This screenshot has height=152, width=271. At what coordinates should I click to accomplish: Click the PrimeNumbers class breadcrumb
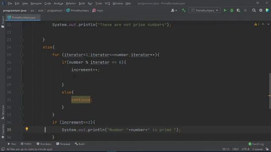(x=77, y=11)
